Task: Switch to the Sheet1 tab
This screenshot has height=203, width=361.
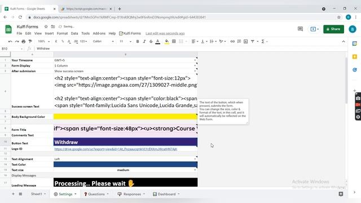Action: coord(38,194)
